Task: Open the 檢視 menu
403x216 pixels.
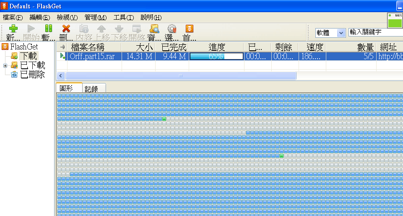Action: click(68, 18)
